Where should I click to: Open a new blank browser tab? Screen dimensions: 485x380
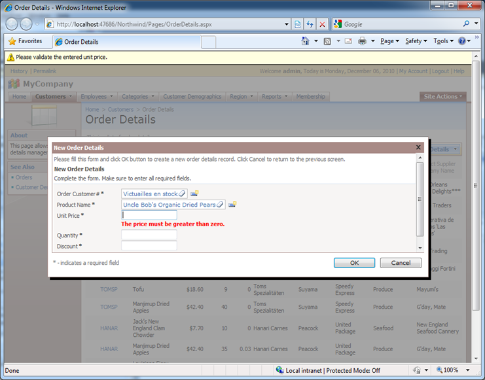point(209,43)
